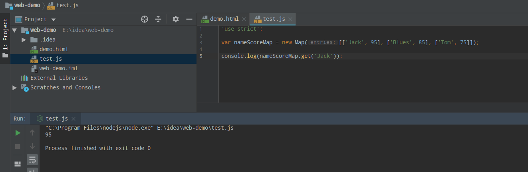528x172 pixels.
Task: Close the test.js editor tab
Action: pyautogui.click(x=290, y=19)
